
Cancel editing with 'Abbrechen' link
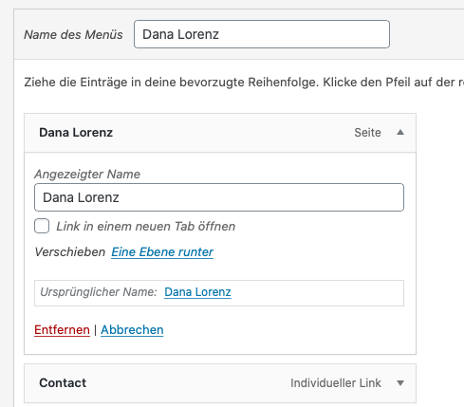click(x=132, y=330)
